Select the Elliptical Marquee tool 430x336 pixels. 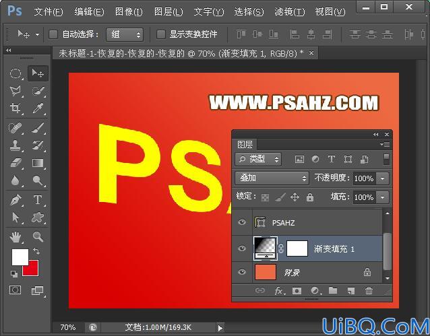pos(16,73)
